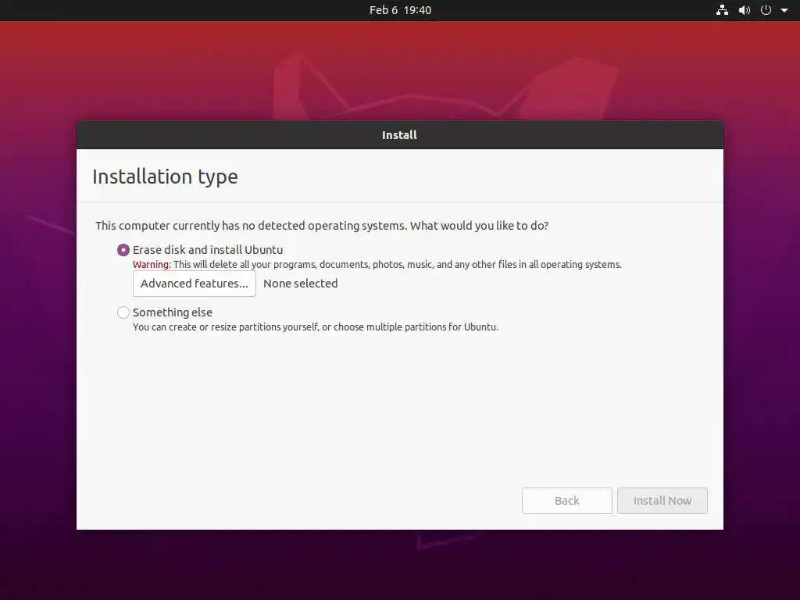Choose the Something else radio button
Viewport: 800px width, 600px height.
[x=123, y=312]
